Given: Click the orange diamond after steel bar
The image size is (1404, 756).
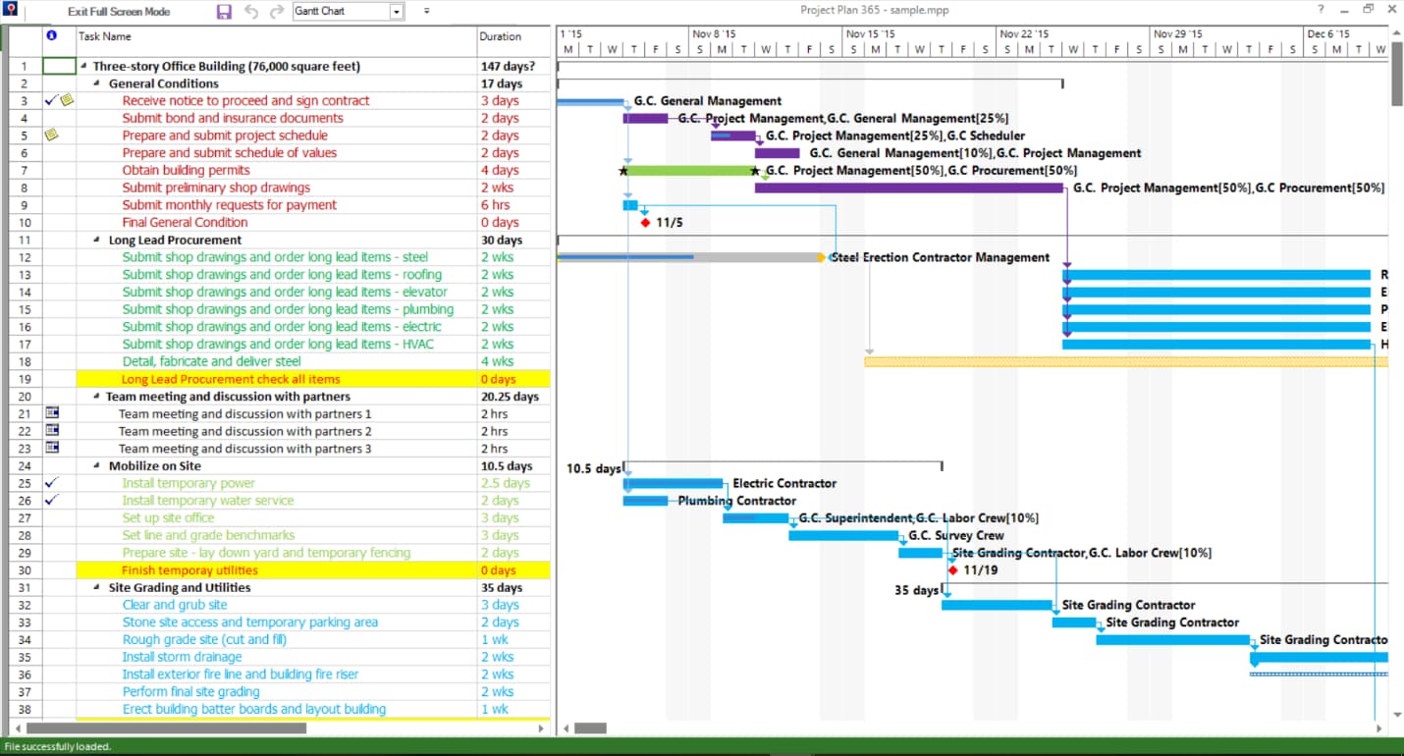Looking at the screenshot, I should (821, 257).
